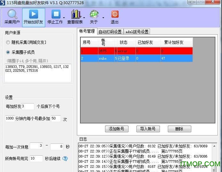Viewport: 222px width, 172px height.
Task: Select the 采集圈子成员 radio option
Action: (x=8, y=52)
